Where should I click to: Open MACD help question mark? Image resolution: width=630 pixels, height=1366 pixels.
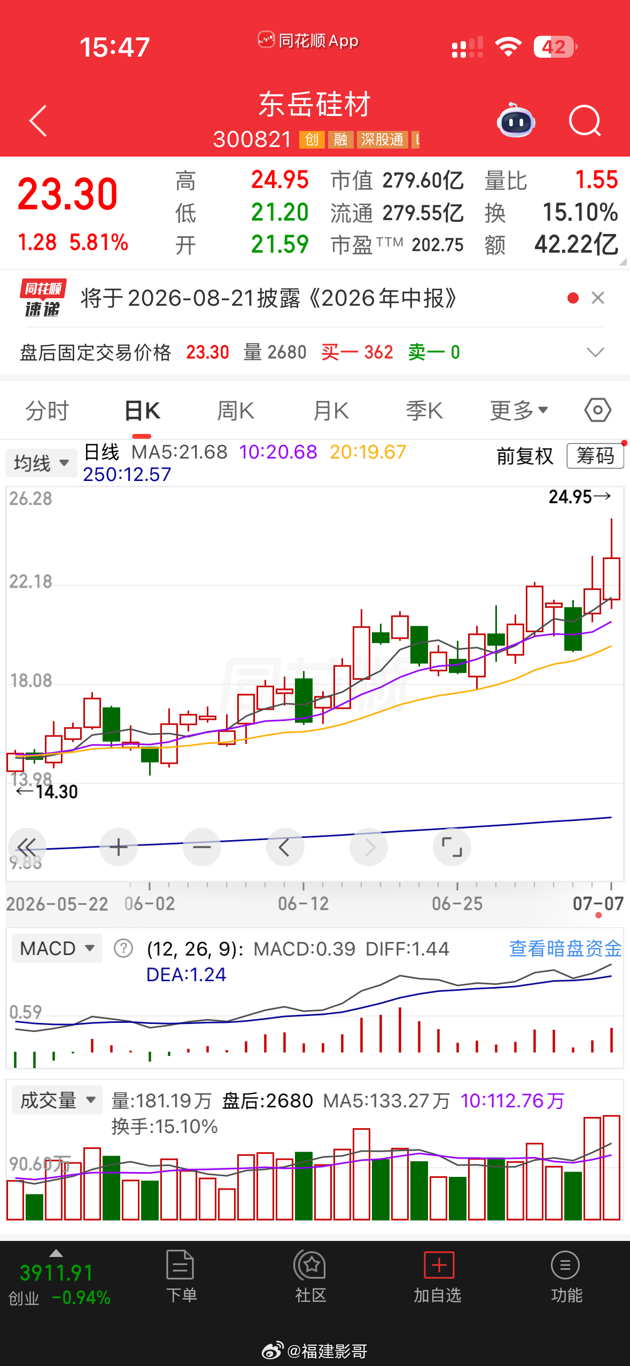[x=123, y=949]
